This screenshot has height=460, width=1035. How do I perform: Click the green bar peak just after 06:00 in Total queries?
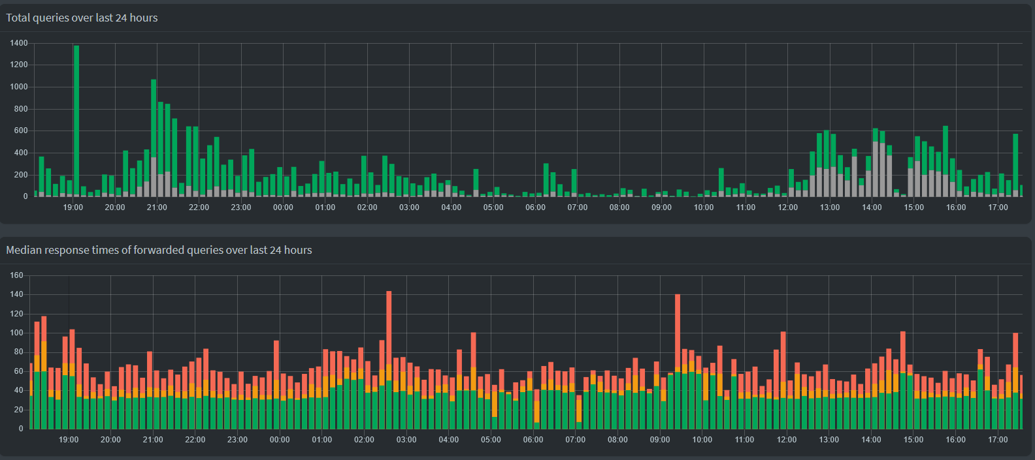click(x=546, y=177)
